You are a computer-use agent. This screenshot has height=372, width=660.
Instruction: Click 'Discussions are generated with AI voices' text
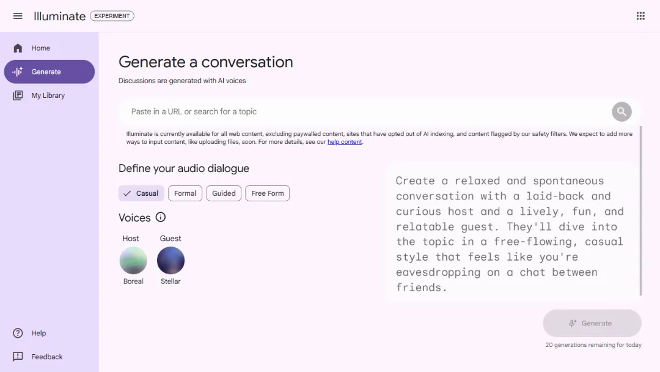tap(182, 81)
